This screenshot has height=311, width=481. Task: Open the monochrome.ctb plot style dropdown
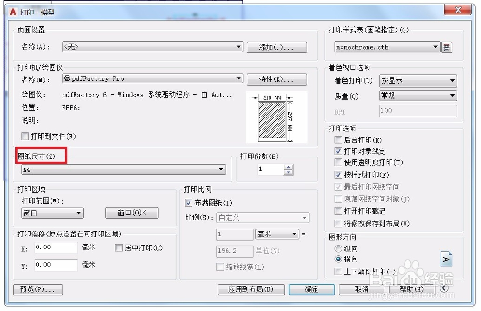click(387, 47)
